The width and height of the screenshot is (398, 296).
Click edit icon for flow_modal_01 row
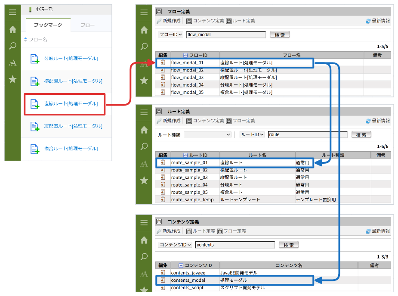click(x=163, y=62)
